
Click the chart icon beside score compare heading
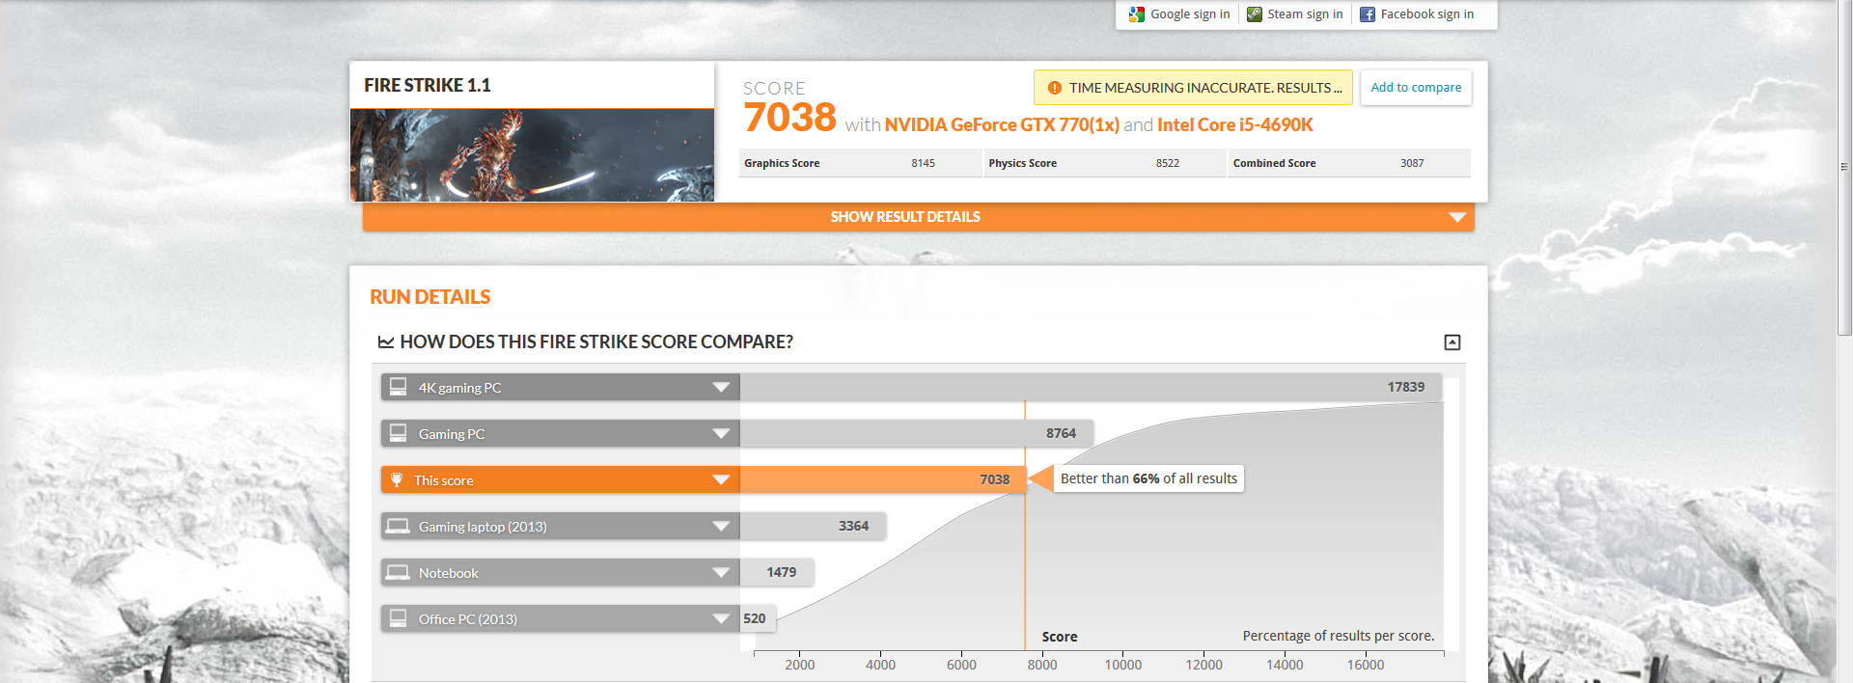pyautogui.click(x=386, y=341)
